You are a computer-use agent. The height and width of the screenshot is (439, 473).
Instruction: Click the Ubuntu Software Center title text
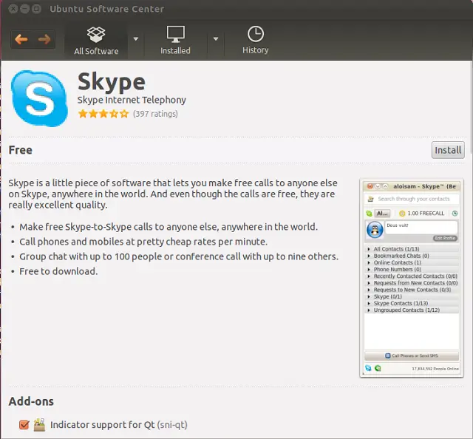(x=106, y=9)
